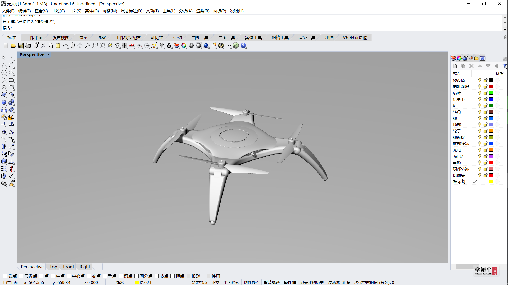Click layer panel move down triangle

[x=488, y=66]
